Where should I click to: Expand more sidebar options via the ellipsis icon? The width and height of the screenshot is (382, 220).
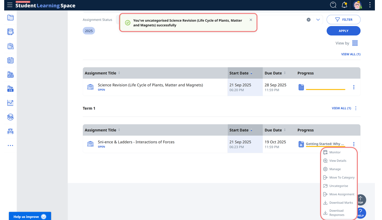pos(10,145)
